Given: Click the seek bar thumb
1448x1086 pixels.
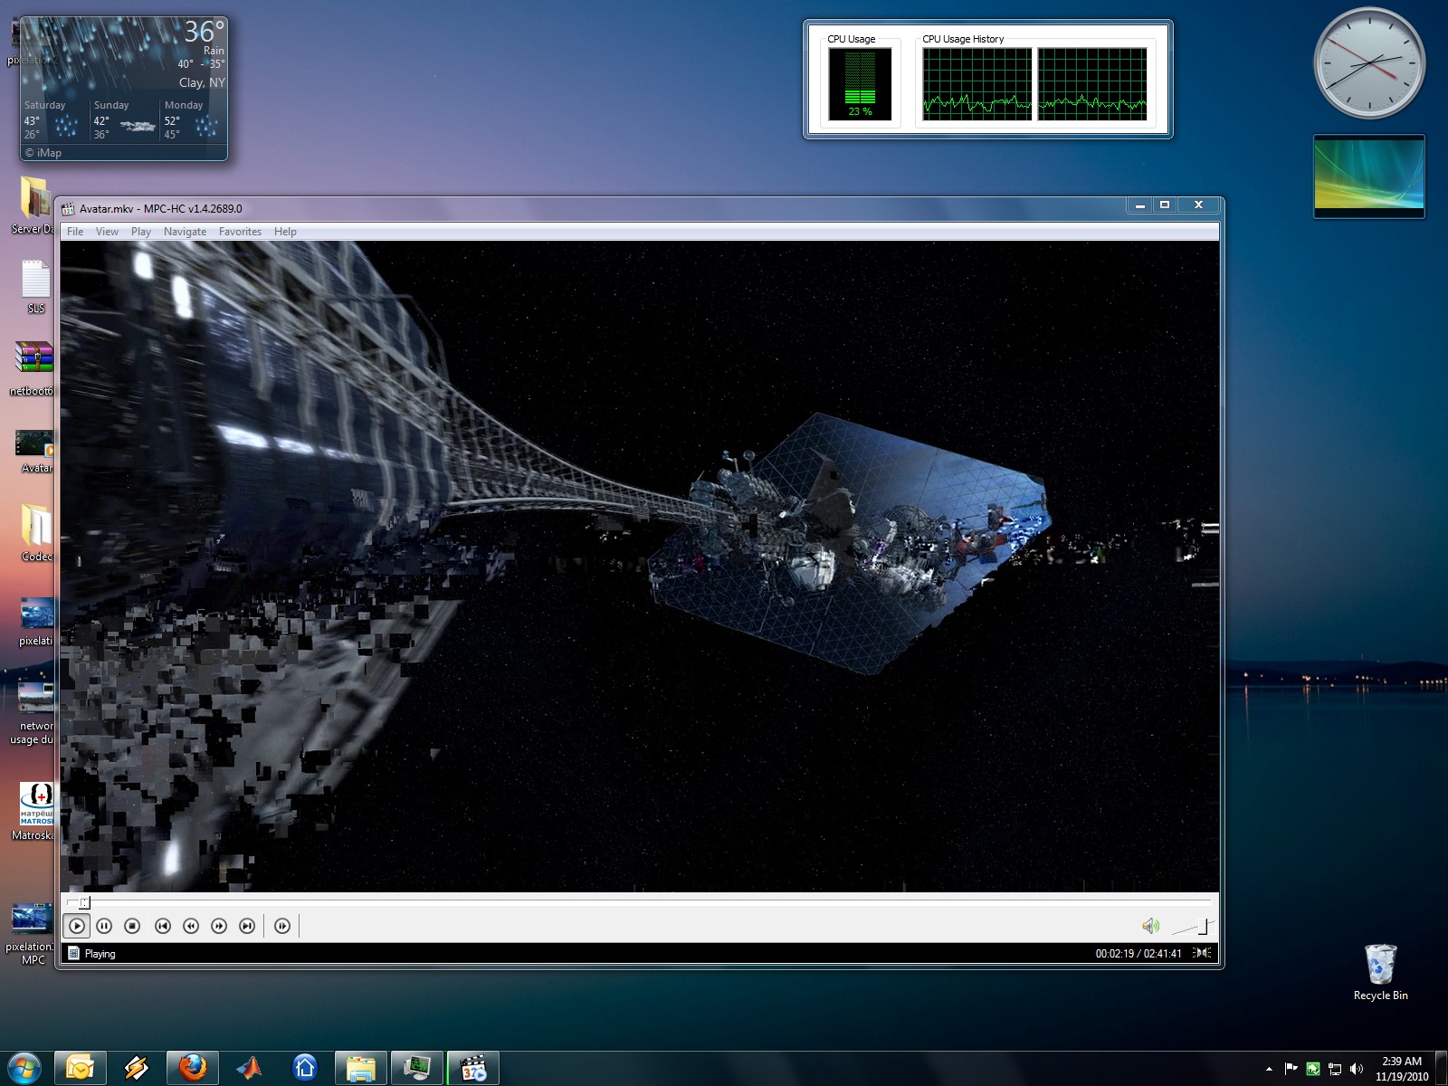Looking at the screenshot, I should [x=84, y=902].
